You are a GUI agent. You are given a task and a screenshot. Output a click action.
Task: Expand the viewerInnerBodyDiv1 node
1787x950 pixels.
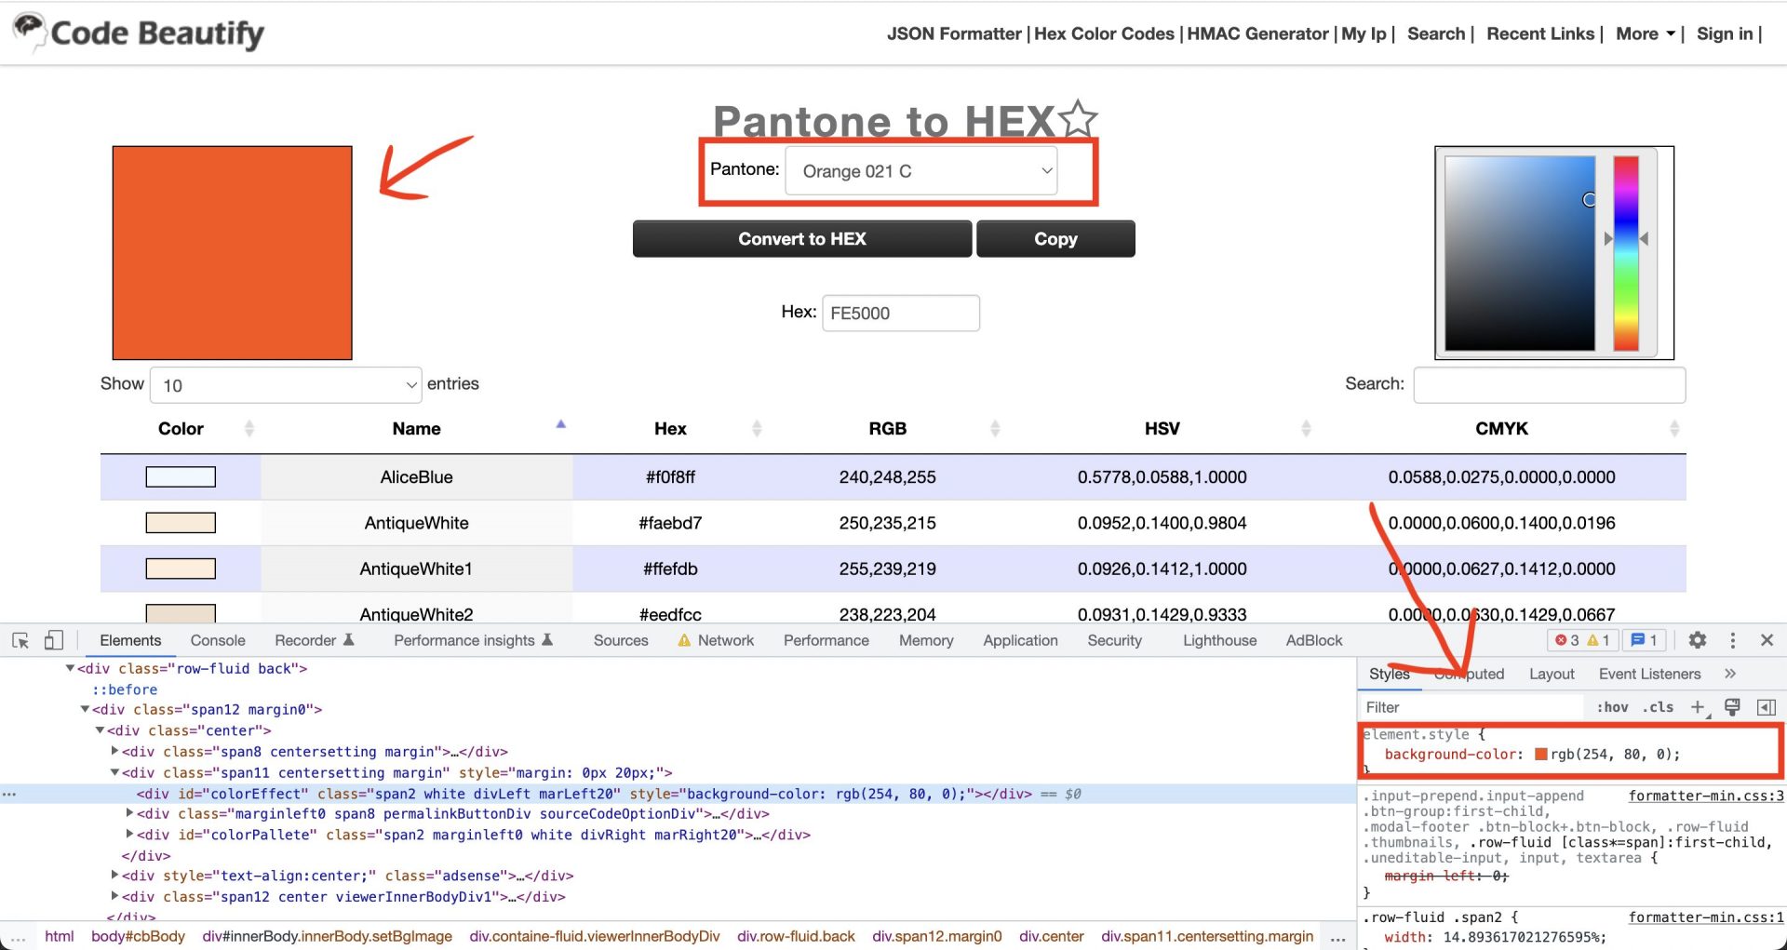[x=114, y=897]
